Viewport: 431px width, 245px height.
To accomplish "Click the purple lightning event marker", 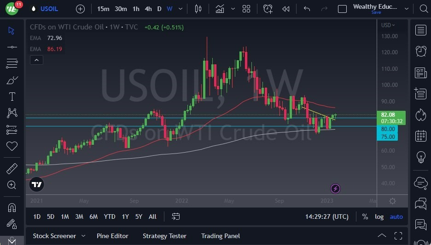I will click(x=335, y=189).
